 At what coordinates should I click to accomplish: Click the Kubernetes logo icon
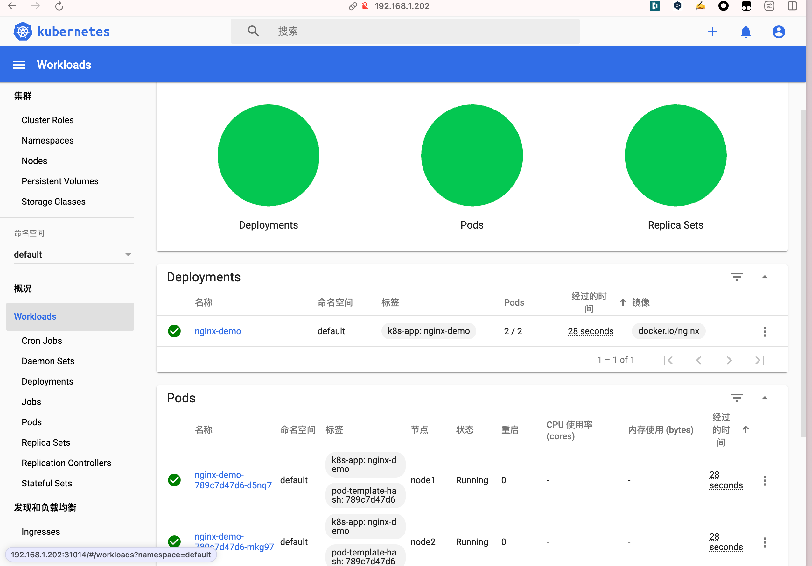click(x=23, y=32)
